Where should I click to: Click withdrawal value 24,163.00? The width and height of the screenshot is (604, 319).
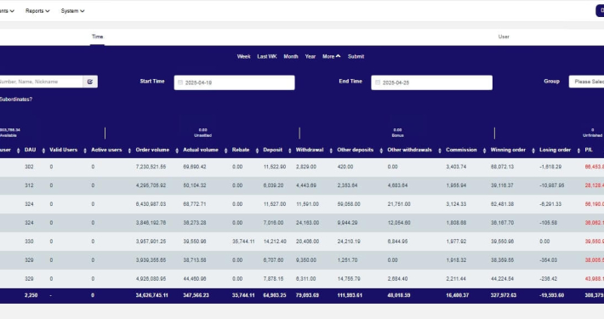click(307, 223)
